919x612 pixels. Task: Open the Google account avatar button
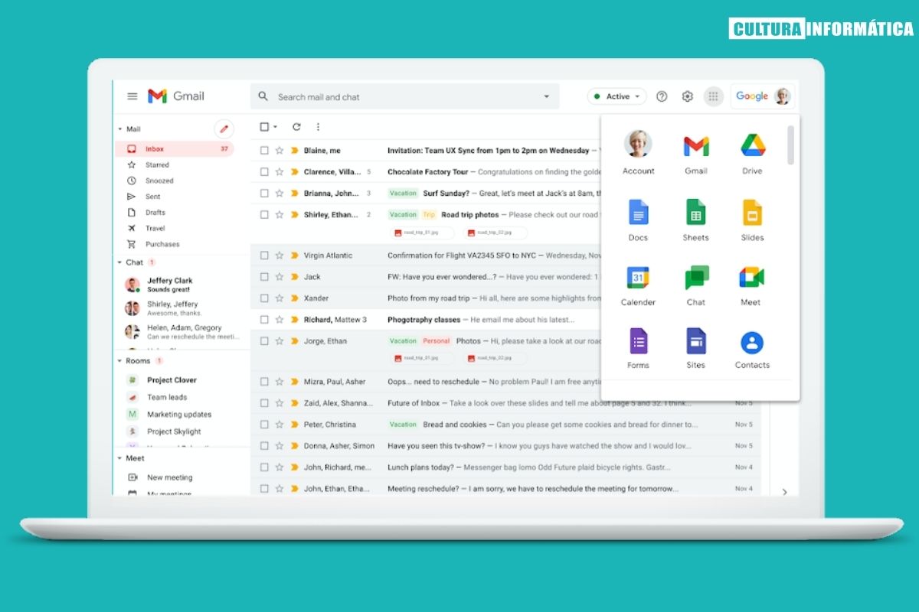[782, 96]
